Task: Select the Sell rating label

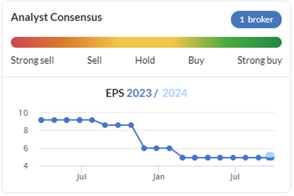Action: point(94,60)
